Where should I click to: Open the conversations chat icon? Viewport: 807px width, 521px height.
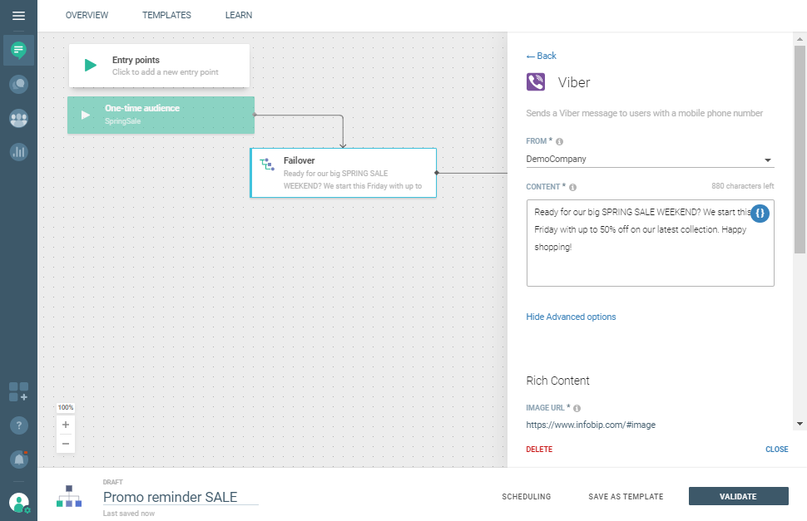(x=18, y=84)
